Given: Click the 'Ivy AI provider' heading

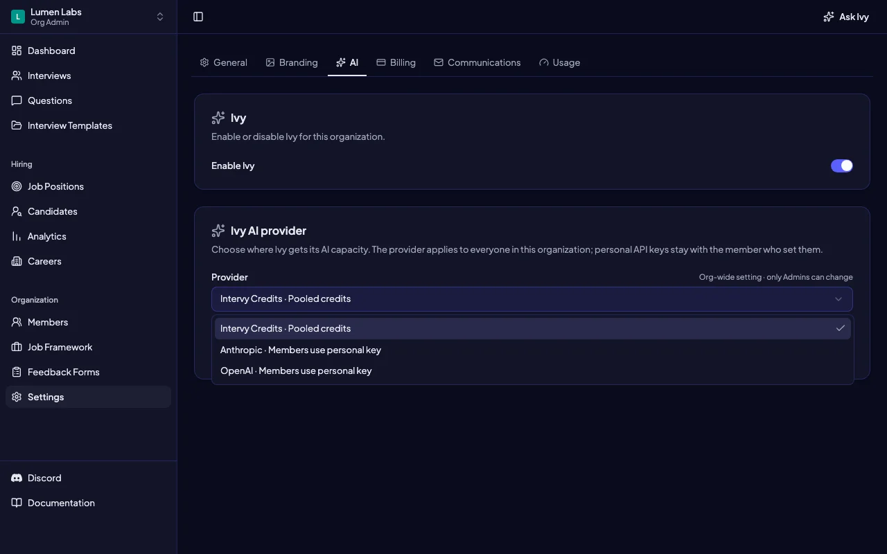Looking at the screenshot, I should click(268, 231).
